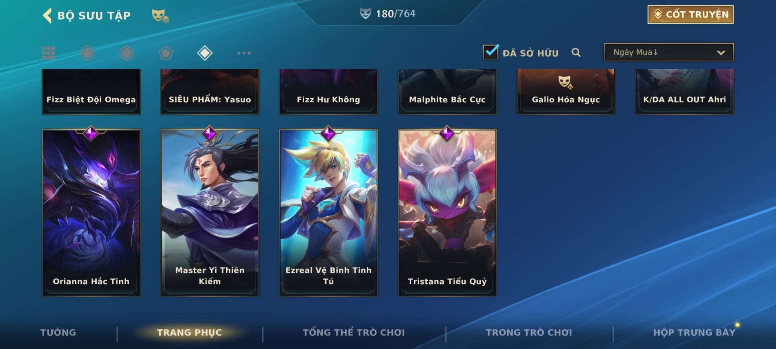
Task: Select the grid all-skins filter icon
Action: coord(48,53)
